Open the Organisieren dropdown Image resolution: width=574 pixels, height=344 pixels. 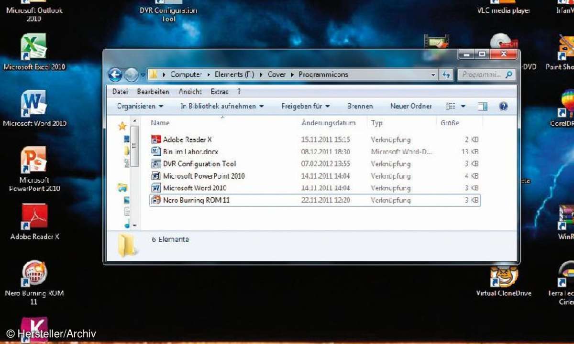[x=140, y=106]
